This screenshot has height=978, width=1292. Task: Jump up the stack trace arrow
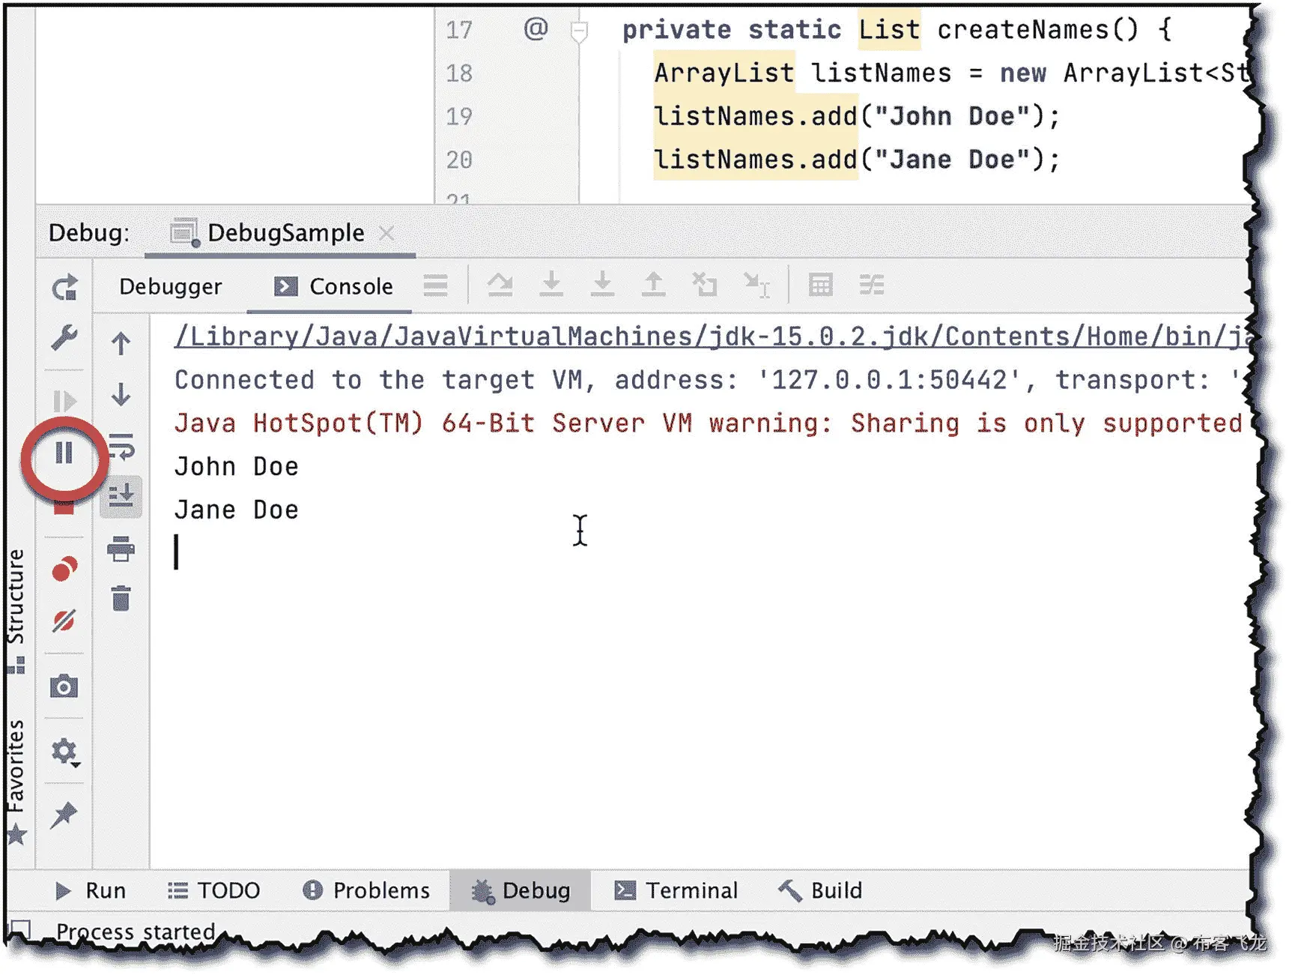pyautogui.click(x=121, y=344)
